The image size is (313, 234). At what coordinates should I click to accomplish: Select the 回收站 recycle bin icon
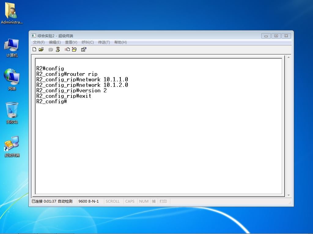(x=12, y=113)
